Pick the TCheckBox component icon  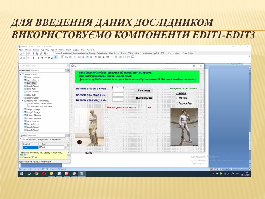[x=91, y=57]
